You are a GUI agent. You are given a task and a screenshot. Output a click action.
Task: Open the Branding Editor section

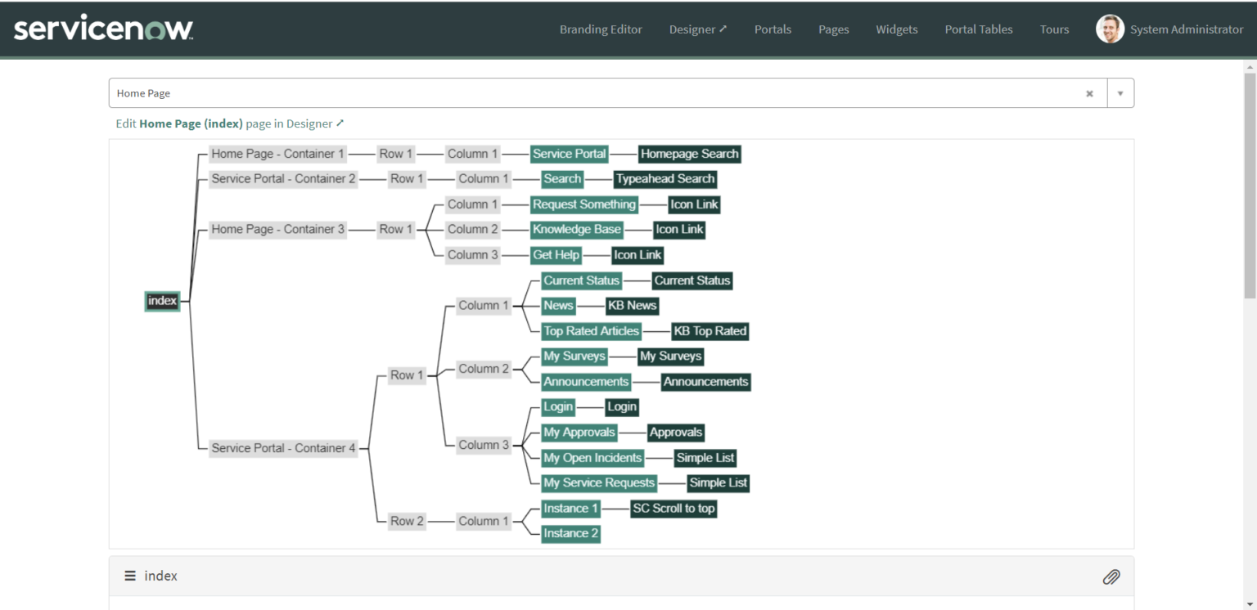601,29
